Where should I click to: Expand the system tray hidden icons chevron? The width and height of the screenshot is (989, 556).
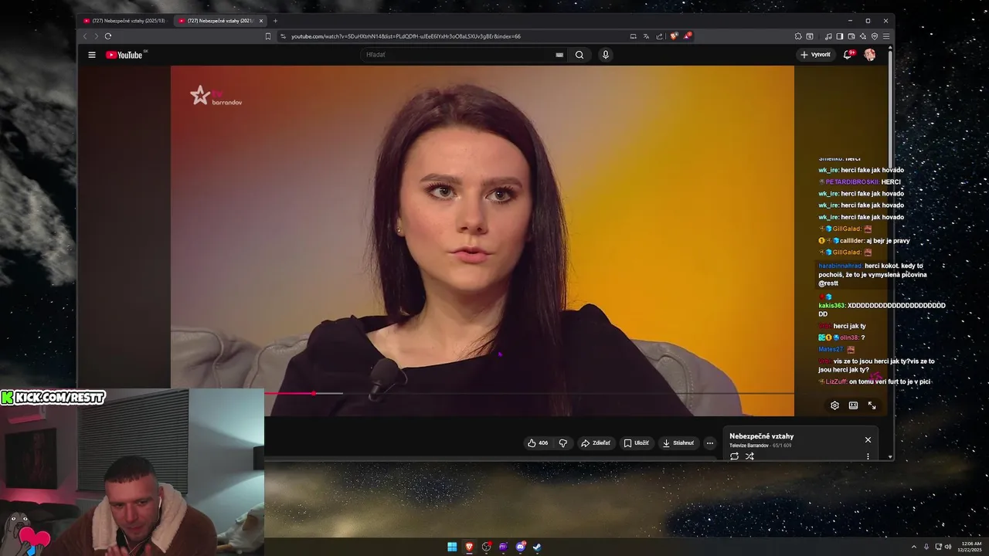[914, 547]
